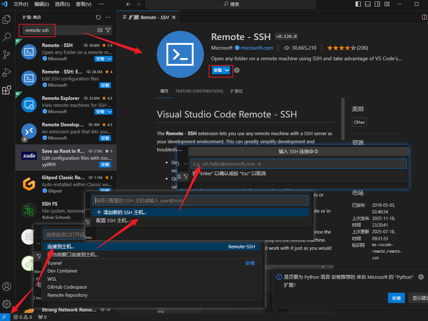
Task: Click the Other category tag
Action: pyautogui.click(x=359, y=122)
